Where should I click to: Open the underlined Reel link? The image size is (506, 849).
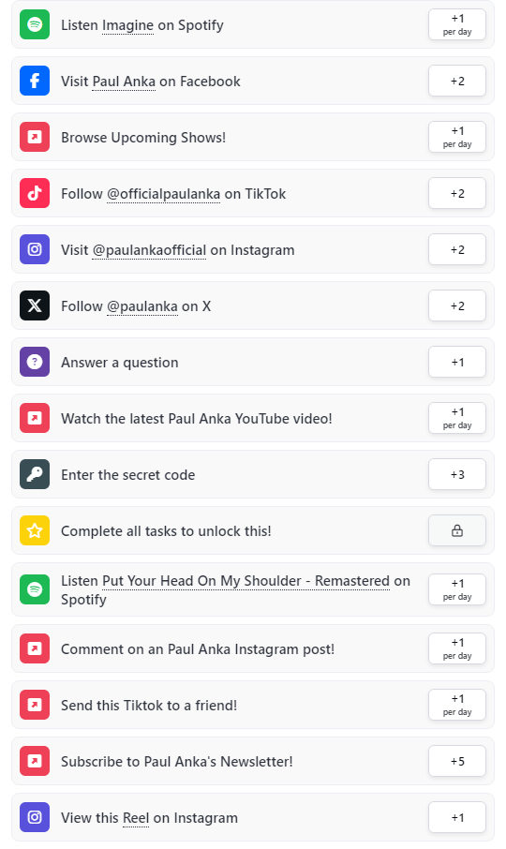click(x=136, y=818)
